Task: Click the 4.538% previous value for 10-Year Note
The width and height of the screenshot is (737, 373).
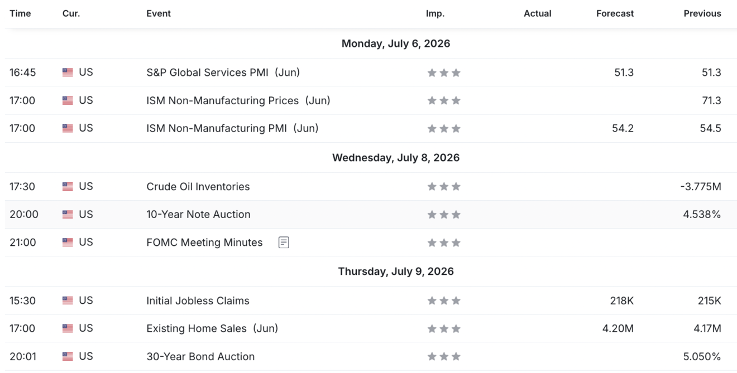Action: point(702,215)
